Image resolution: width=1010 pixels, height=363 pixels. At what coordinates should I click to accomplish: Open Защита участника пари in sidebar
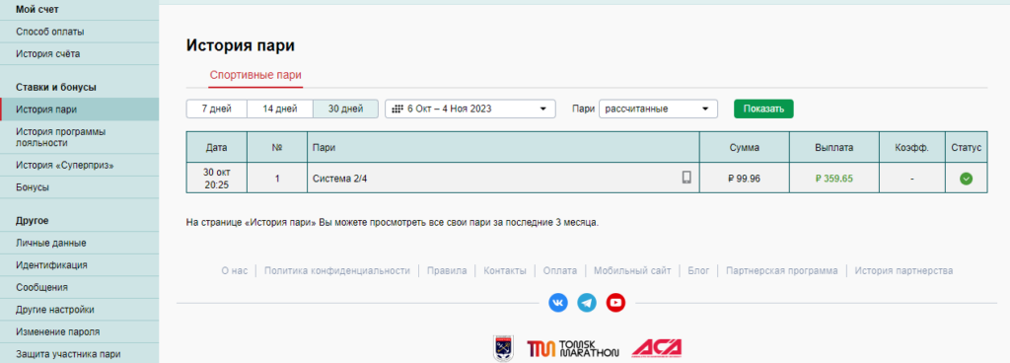pos(79,354)
